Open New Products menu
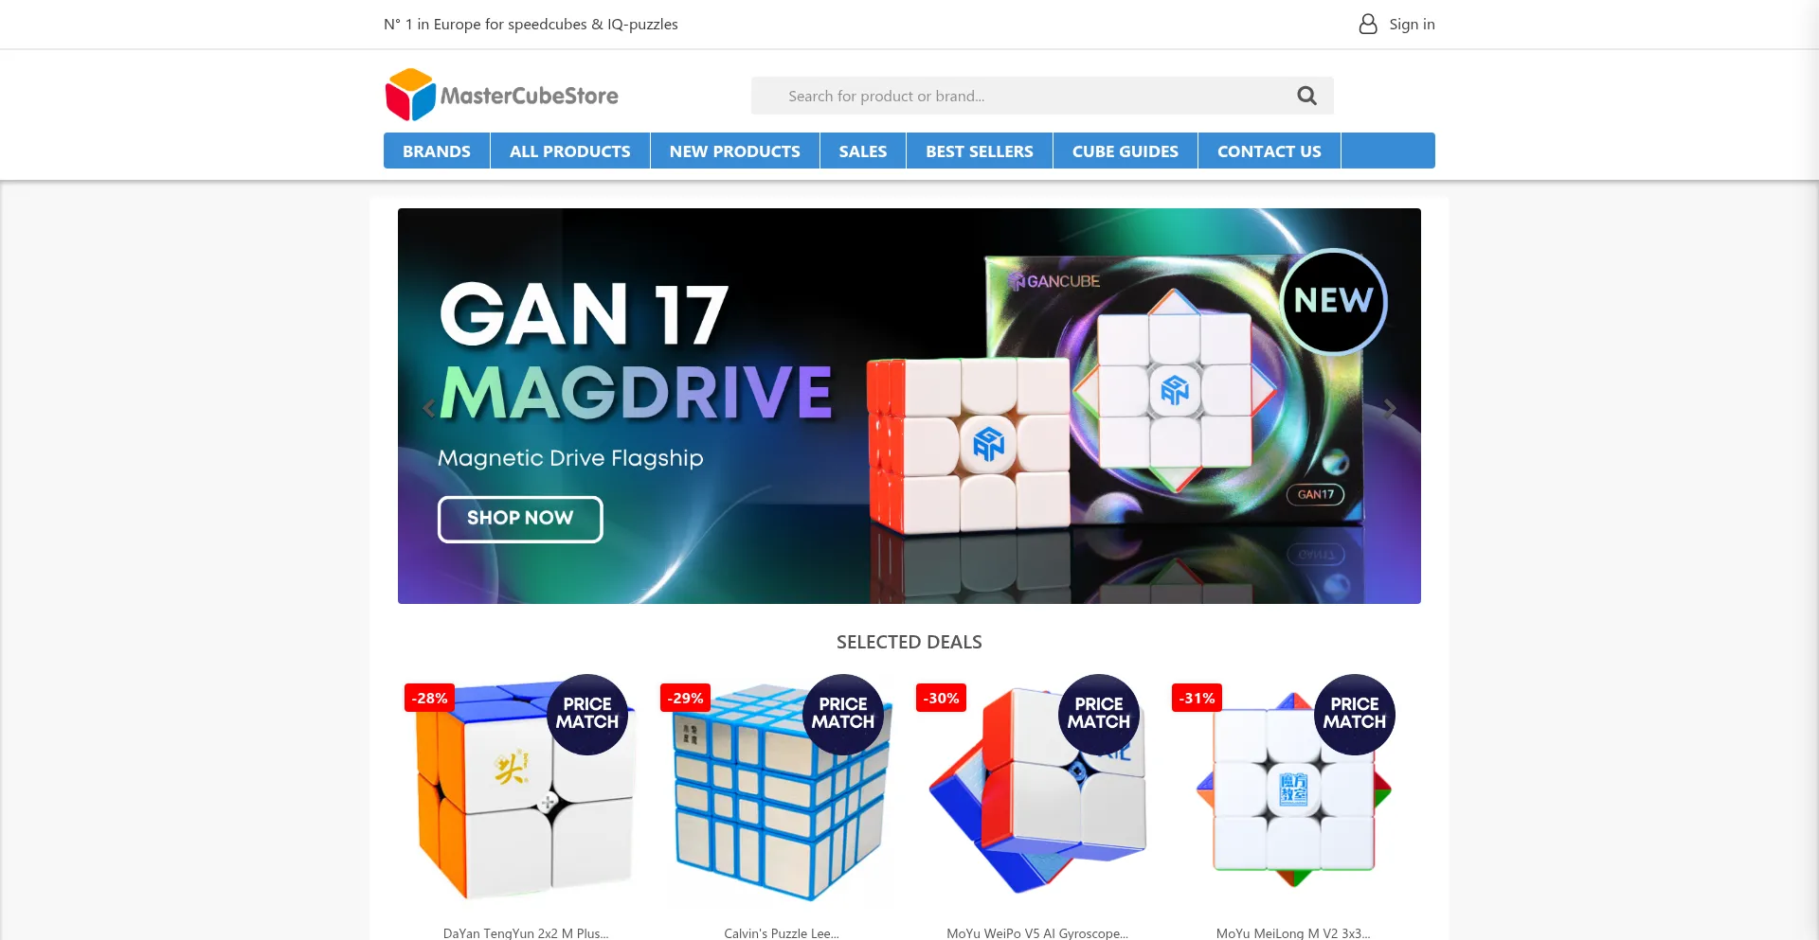The image size is (1819, 940). (x=735, y=151)
